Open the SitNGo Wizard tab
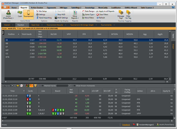 (131, 8)
